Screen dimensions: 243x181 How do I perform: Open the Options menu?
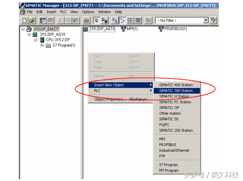[88, 12]
